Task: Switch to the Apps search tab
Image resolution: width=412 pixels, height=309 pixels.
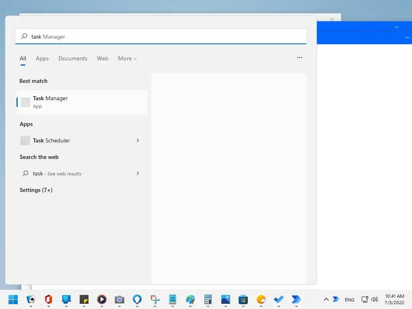Action: (x=42, y=58)
